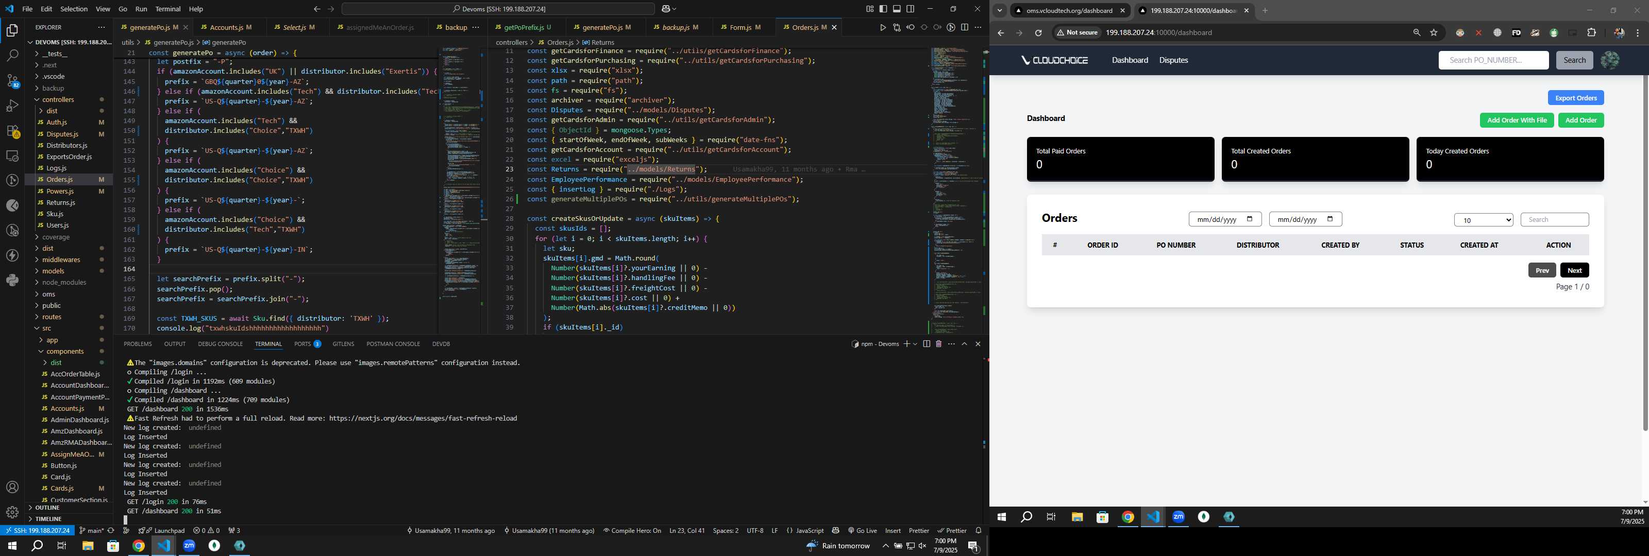Split the editor to the right
The image size is (1649, 556).
(x=965, y=27)
